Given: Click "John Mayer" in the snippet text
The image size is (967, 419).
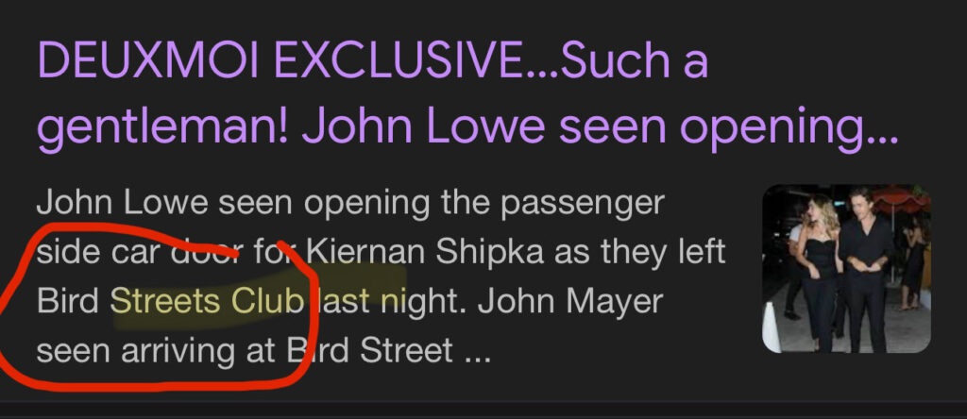Looking at the screenshot, I should pos(569,302).
